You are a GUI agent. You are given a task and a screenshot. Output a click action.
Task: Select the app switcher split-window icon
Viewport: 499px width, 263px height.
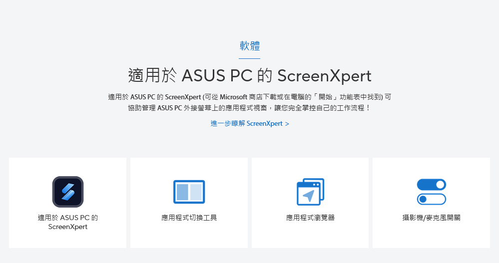[189, 192]
